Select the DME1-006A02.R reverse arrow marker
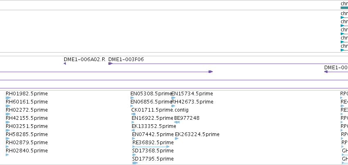Image resolution: width=348 pixels, height=165 pixels. [x=65, y=64]
